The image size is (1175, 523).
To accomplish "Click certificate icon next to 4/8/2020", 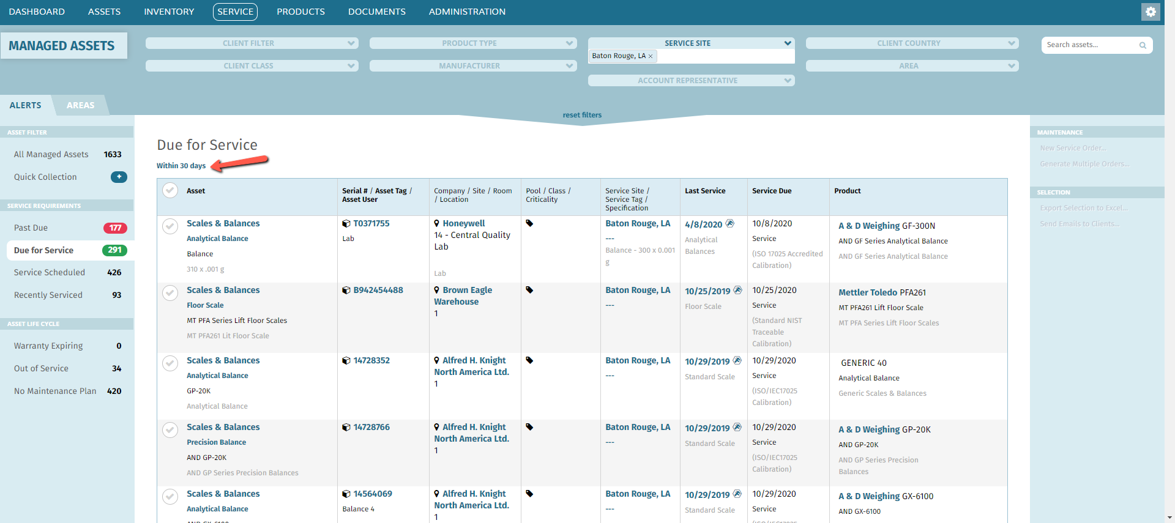I will 730,224.
